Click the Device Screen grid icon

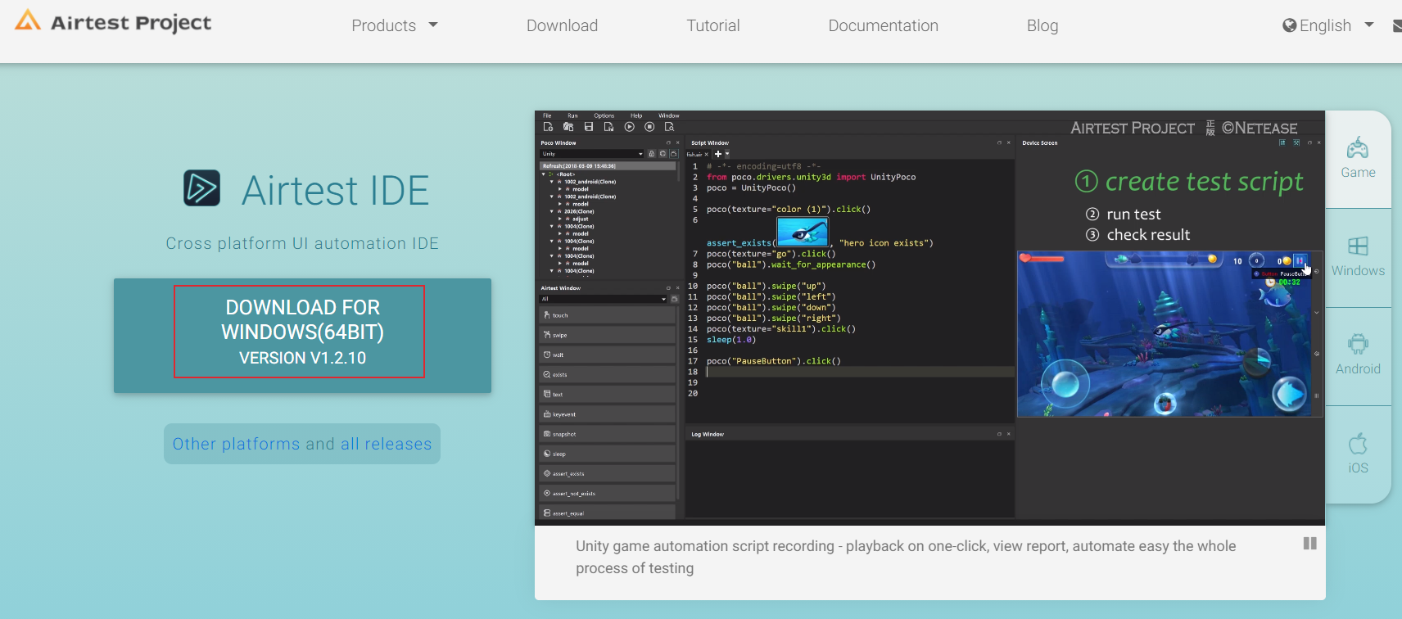click(x=1282, y=142)
